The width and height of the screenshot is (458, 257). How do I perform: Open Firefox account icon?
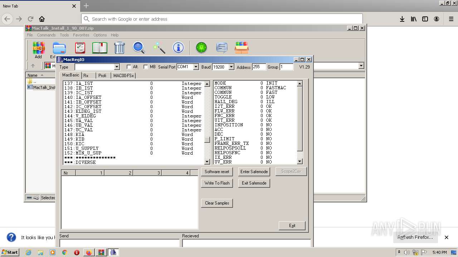coord(437,19)
